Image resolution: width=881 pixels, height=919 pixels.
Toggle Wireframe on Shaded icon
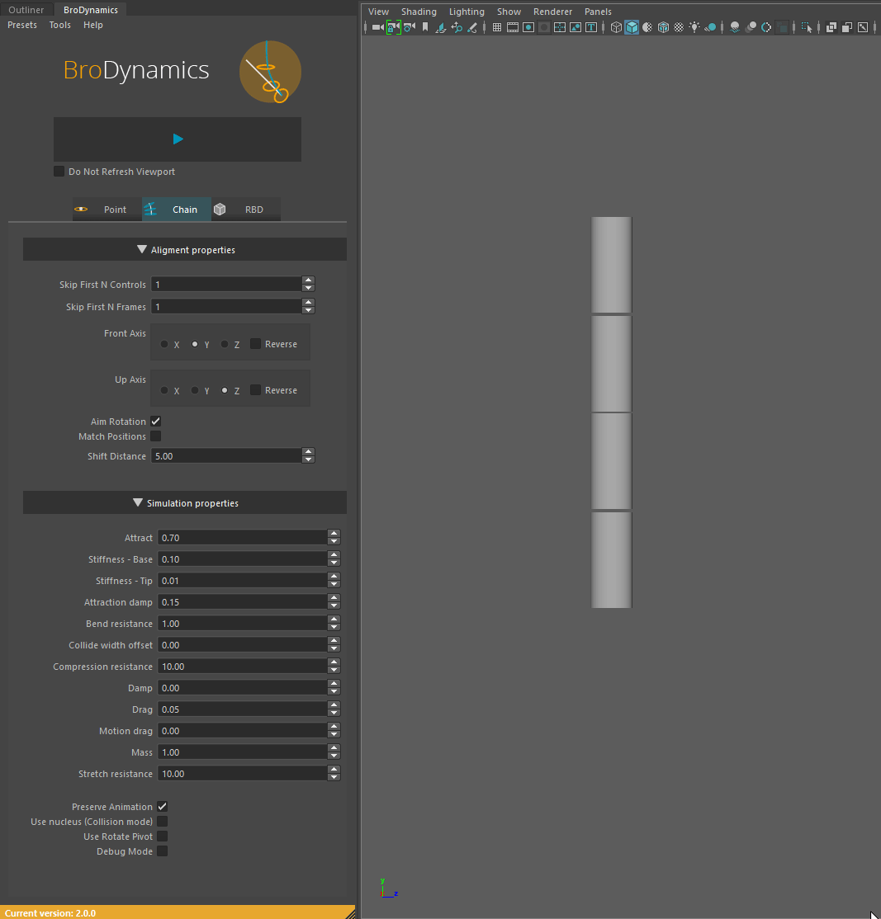663,27
